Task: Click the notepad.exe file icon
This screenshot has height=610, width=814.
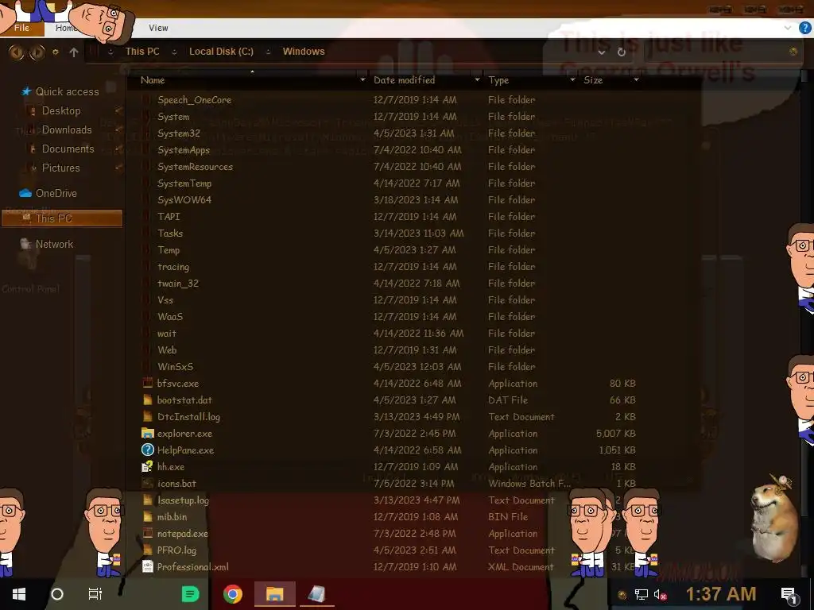Action: pos(148,533)
